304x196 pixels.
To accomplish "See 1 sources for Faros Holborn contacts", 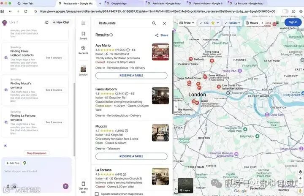I will click(54, 57).
